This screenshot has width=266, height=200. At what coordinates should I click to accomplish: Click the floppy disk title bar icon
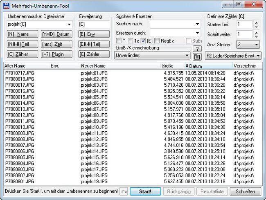tap(6, 6)
